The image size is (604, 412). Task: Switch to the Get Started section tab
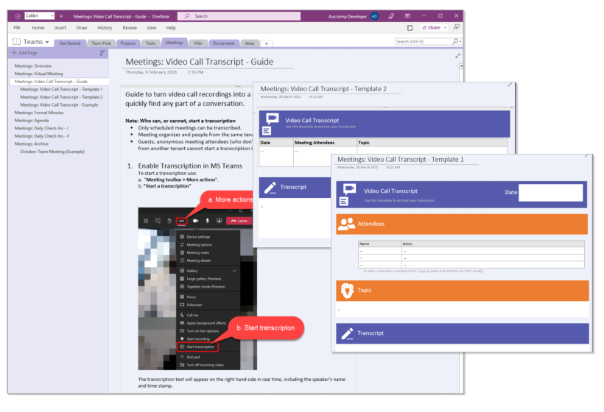70,43
